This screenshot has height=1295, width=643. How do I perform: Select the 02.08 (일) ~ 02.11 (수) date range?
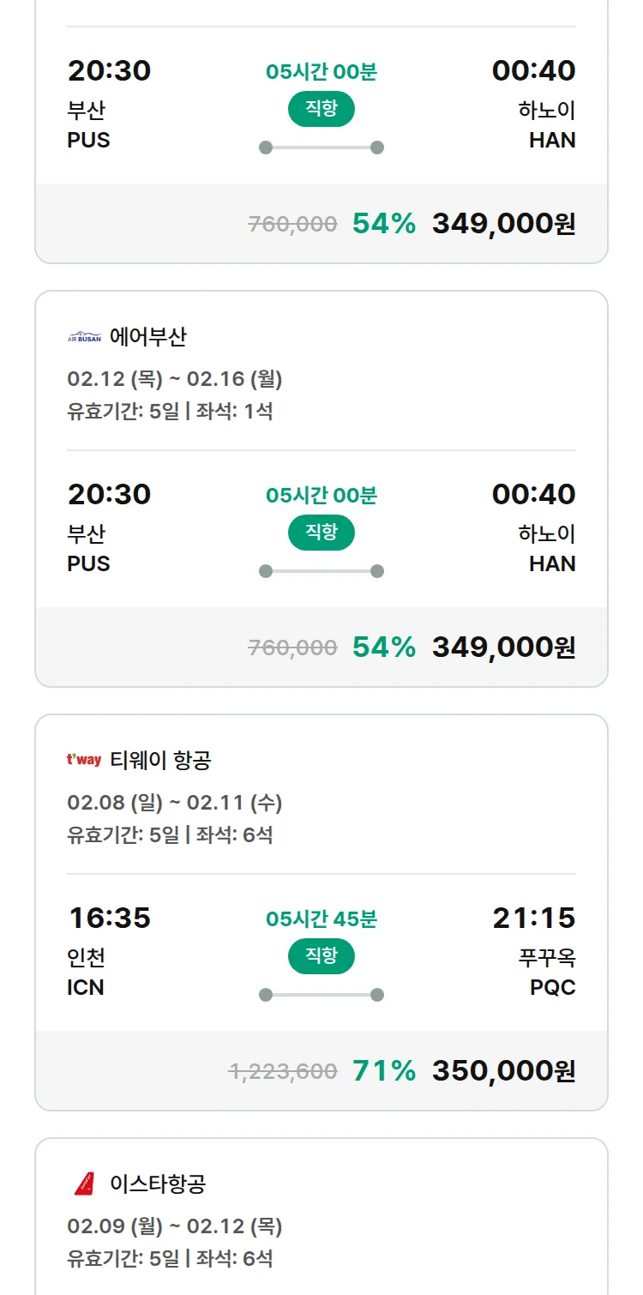175,803
